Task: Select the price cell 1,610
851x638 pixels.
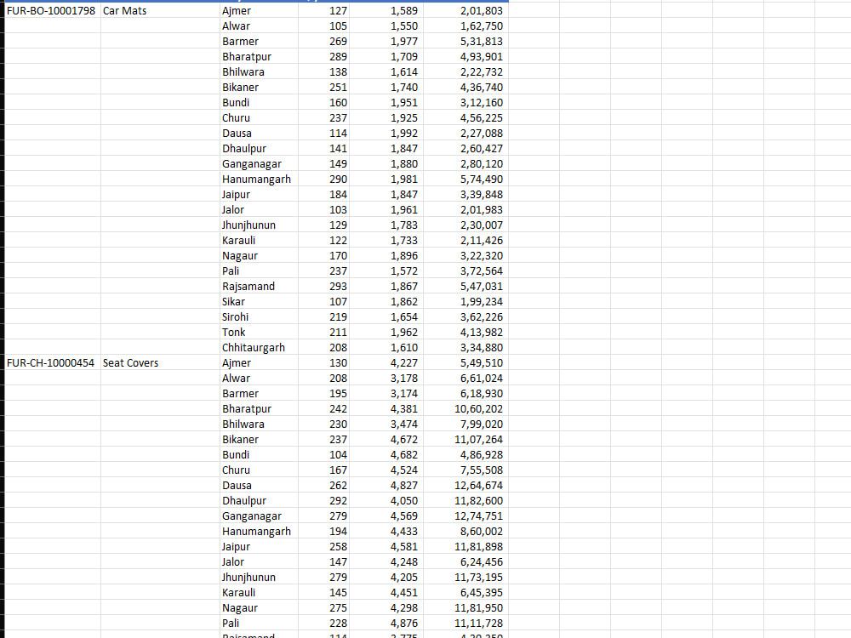Action: click(387, 348)
